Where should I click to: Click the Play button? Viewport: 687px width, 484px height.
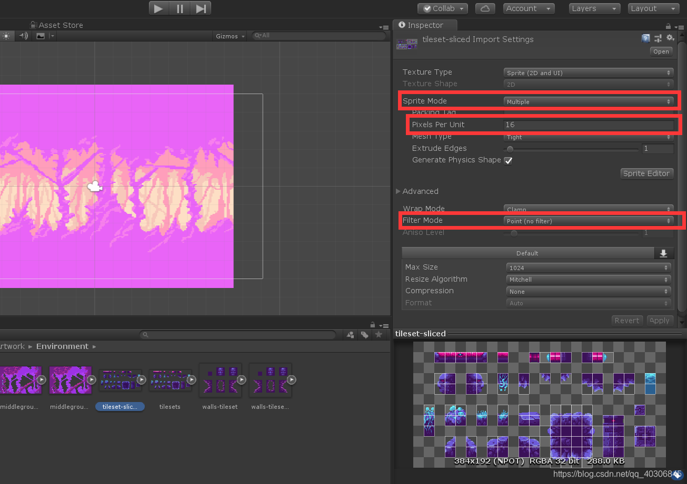pos(159,8)
